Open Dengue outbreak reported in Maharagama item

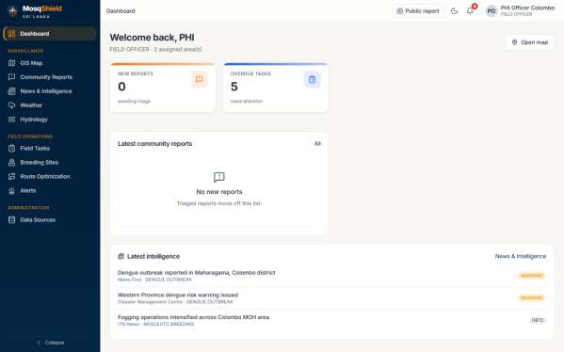pos(331,276)
